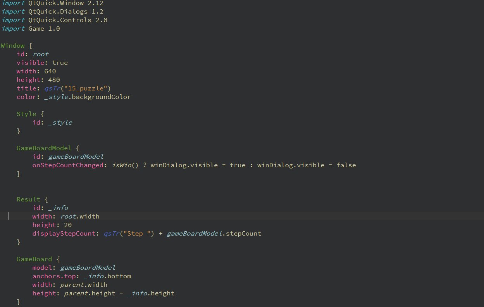Click winDialog.visible = false expression
This screenshot has width=484, height=307.
click(x=307, y=165)
